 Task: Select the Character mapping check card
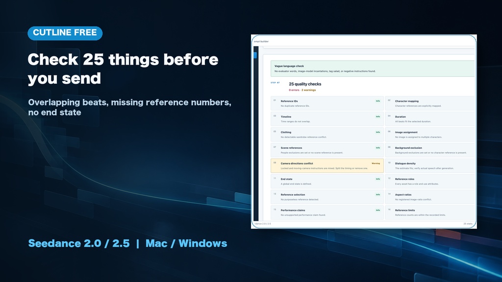430,103
